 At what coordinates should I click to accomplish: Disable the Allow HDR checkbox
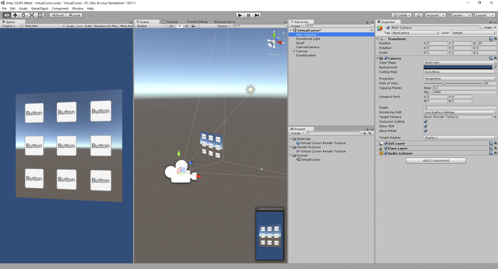(x=426, y=126)
